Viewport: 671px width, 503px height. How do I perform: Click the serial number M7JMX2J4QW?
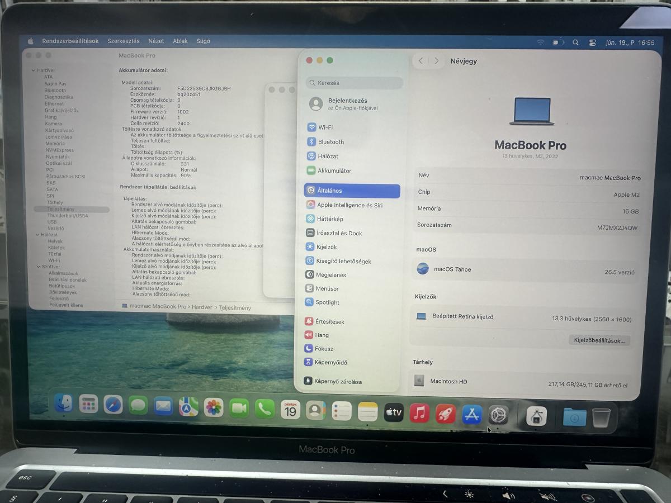[x=617, y=228]
